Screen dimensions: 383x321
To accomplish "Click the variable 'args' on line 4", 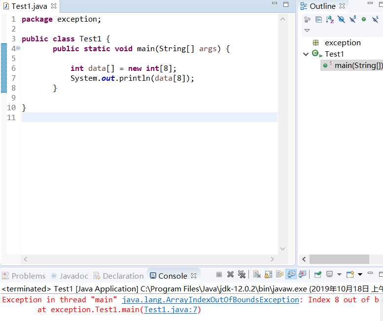I will (208, 49).
